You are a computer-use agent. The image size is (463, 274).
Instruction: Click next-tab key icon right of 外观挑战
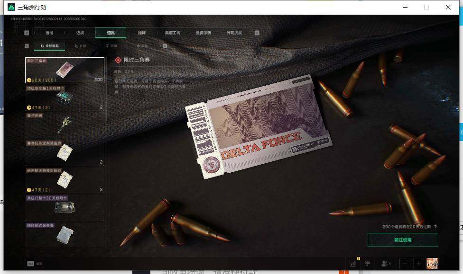pyautogui.click(x=257, y=33)
